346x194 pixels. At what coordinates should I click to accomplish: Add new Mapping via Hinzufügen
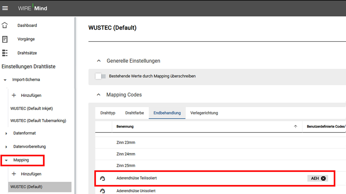tap(31, 174)
